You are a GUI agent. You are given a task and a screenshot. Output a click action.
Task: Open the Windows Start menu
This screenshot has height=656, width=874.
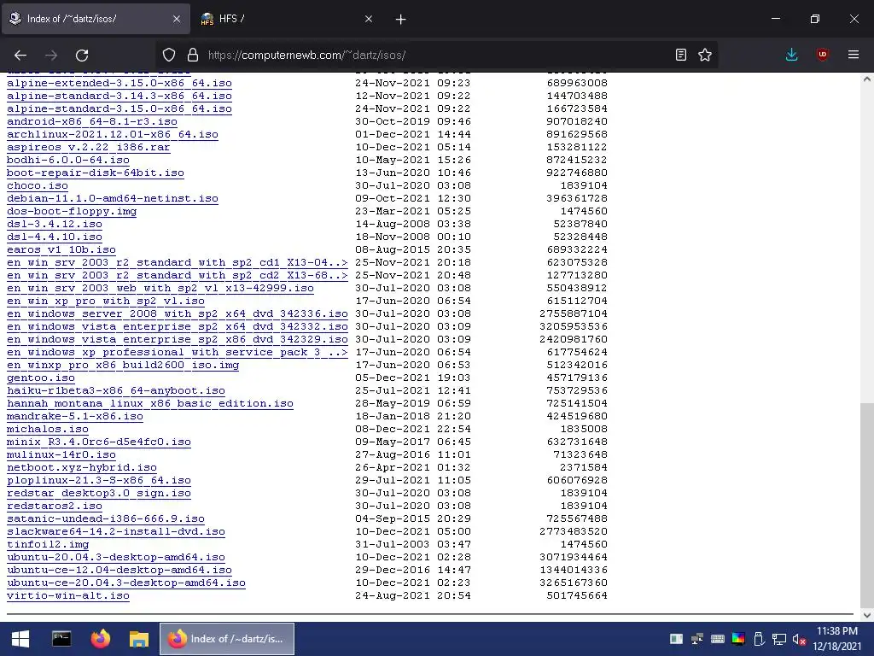pyautogui.click(x=20, y=639)
